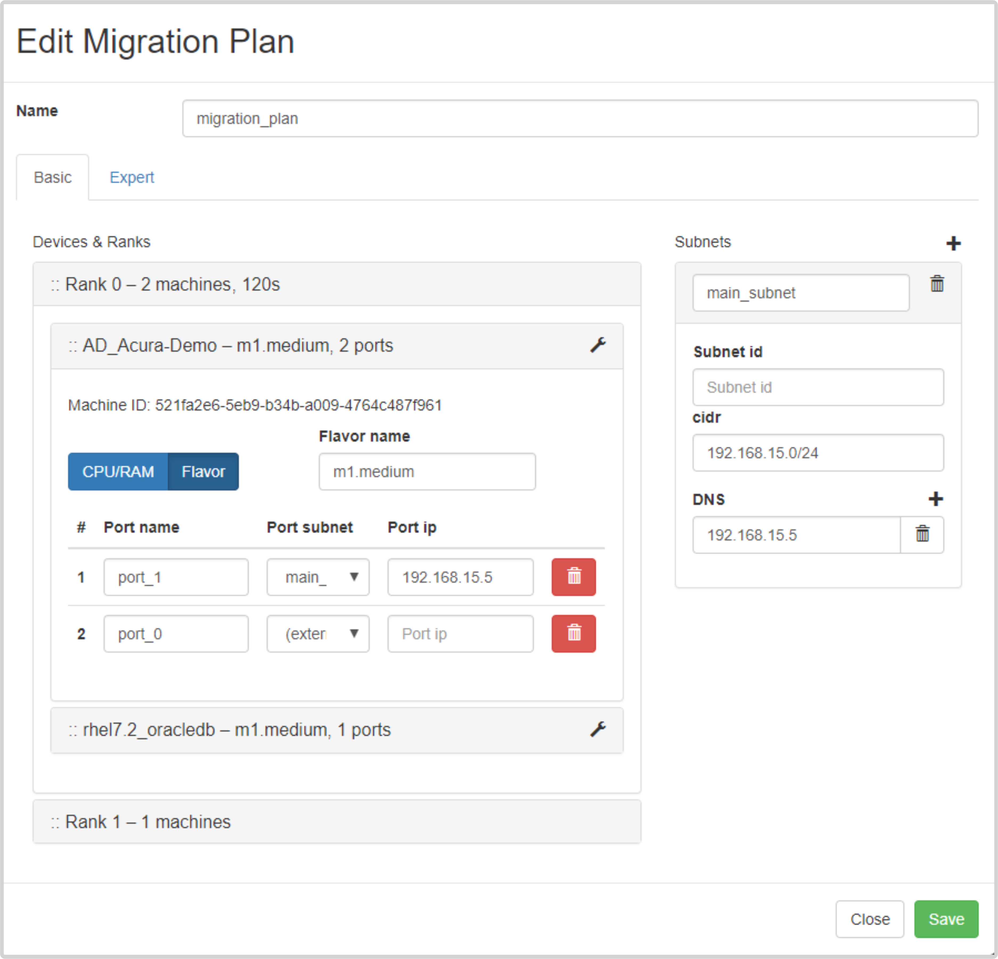Image resolution: width=998 pixels, height=959 pixels.
Task: Edit the Flavor name field m1.medium
Action: (x=427, y=472)
